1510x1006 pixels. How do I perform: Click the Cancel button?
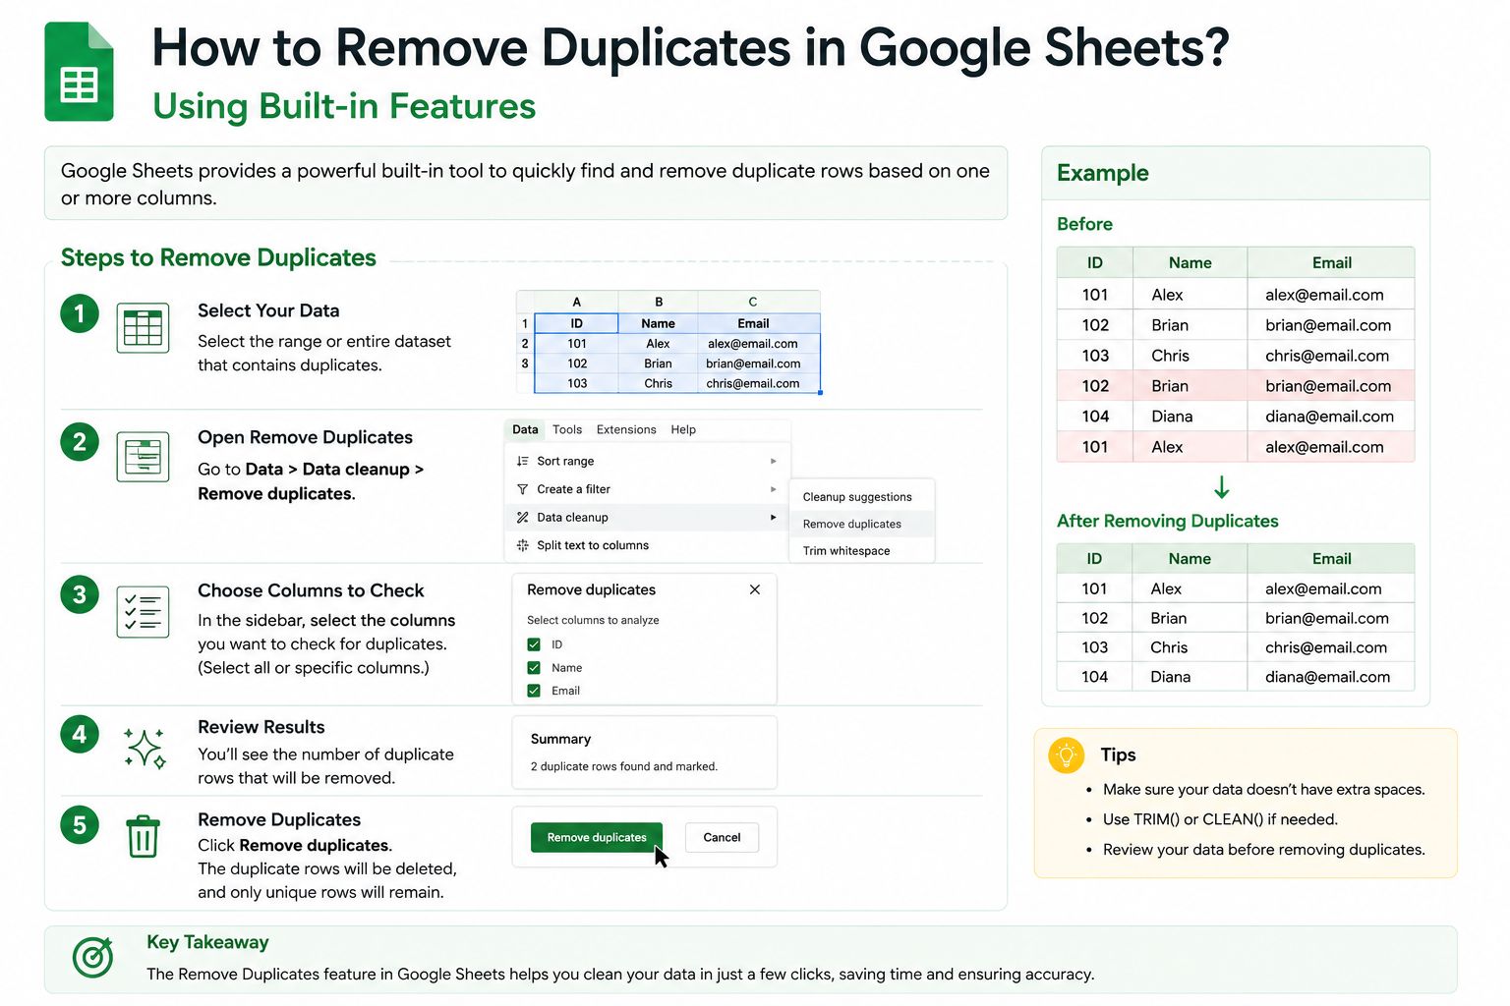[722, 837]
